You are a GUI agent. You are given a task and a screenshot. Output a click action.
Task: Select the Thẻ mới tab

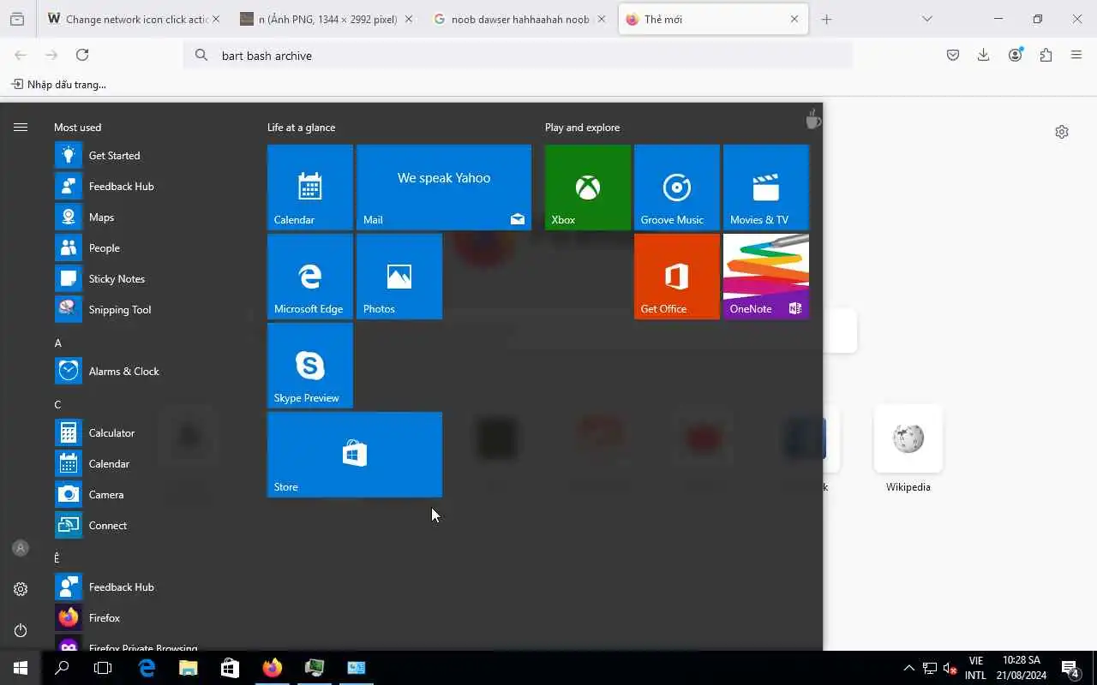click(713, 19)
